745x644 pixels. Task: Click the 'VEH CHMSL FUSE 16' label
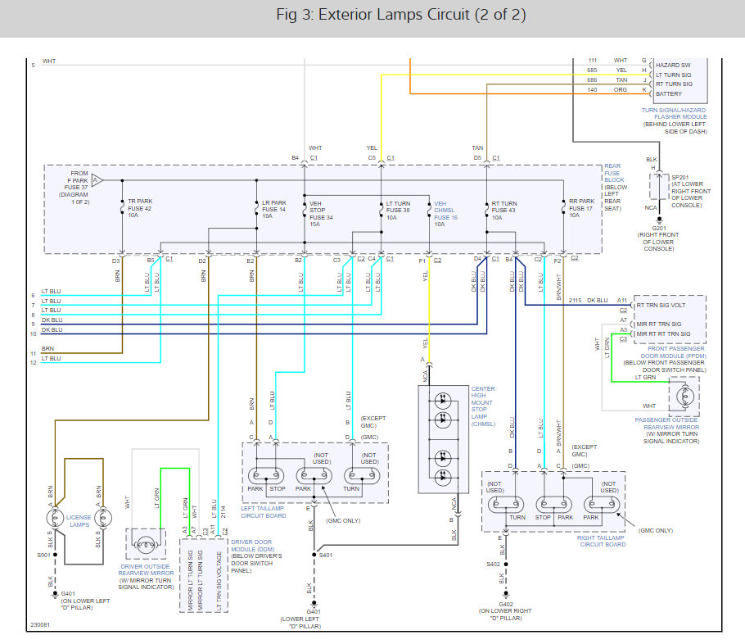[445, 214]
